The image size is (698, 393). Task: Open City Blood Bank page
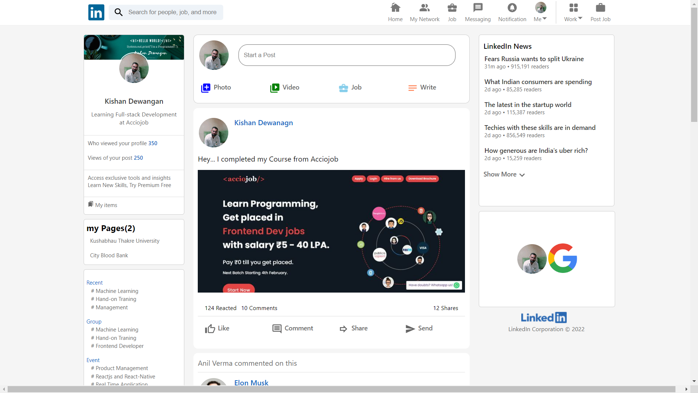tap(109, 255)
